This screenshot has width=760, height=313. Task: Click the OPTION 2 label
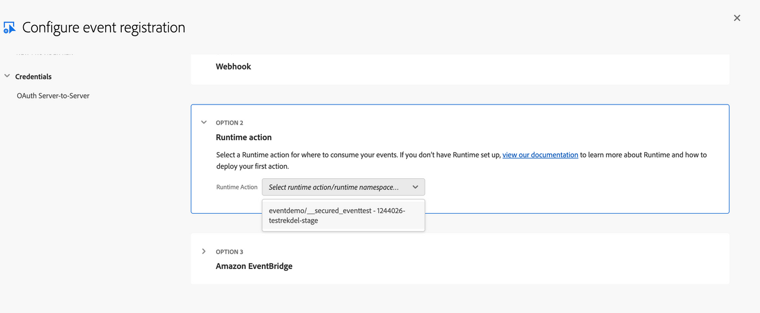pos(229,123)
